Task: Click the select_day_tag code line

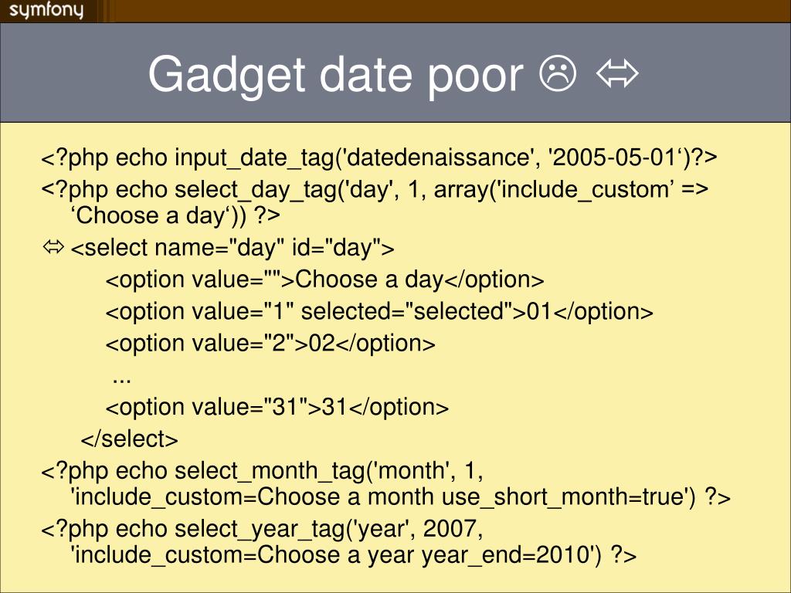Action: tap(375, 190)
